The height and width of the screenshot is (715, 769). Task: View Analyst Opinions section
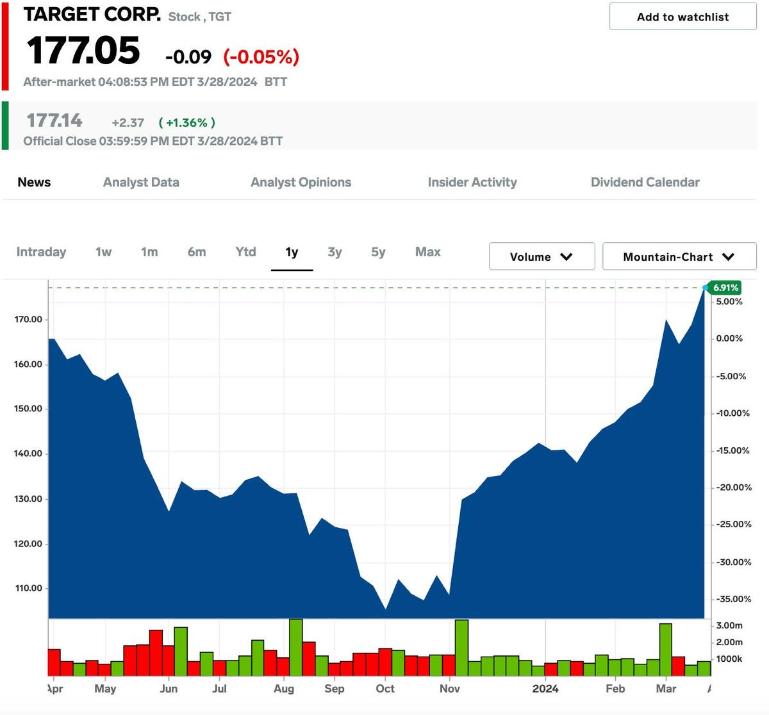(x=301, y=182)
